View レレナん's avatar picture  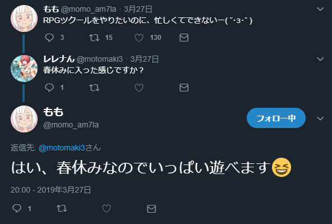pyautogui.click(x=24, y=68)
